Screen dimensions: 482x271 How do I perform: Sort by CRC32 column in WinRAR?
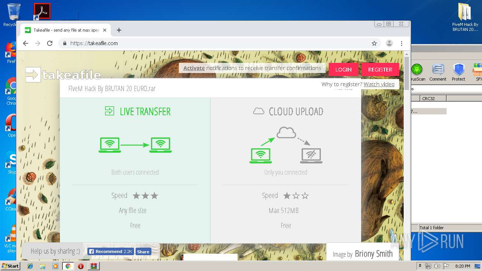(433, 99)
